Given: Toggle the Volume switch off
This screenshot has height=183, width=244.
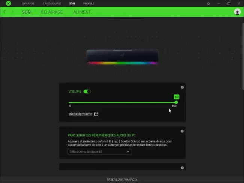Looking at the screenshot, I should pyautogui.click(x=87, y=91).
